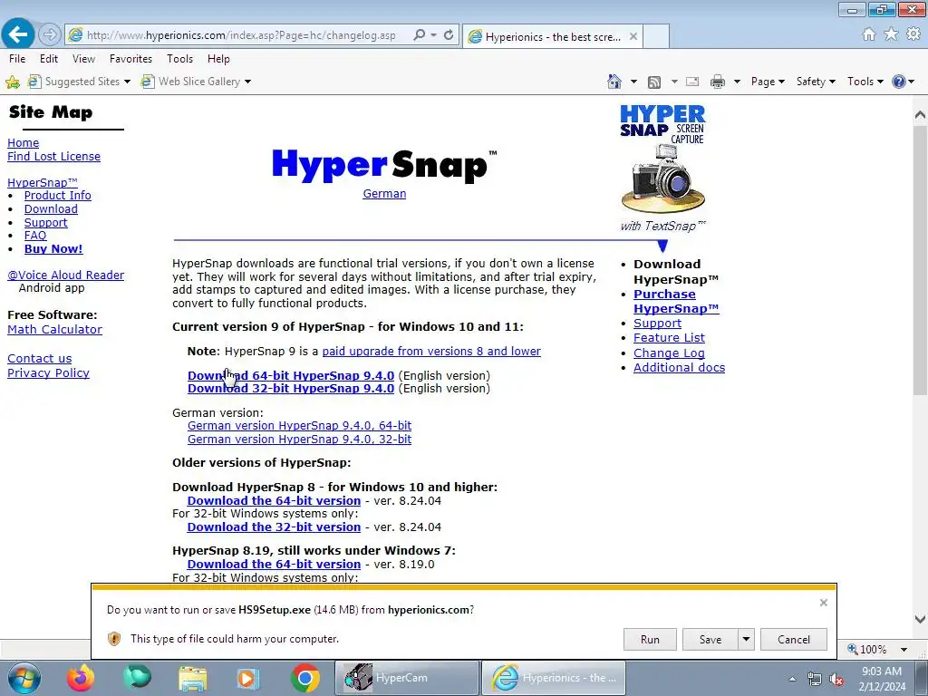This screenshot has width=928, height=696.
Task: Click the browser Back arrow button
Action: [x=18, y=34]
